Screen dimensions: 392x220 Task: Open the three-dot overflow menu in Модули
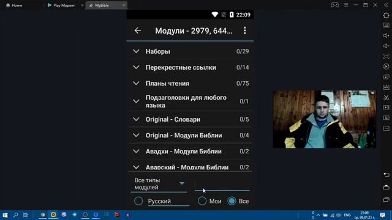[245, 31]
